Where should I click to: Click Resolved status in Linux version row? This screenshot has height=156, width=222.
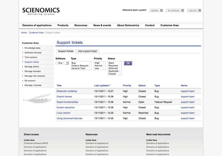click(x=143, y=113)
